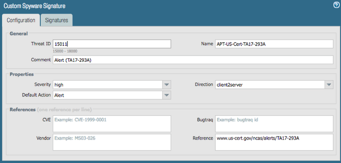Screen dimensions: 341x163
Task: Click the Properties section heading
Action: pos(22,74)
